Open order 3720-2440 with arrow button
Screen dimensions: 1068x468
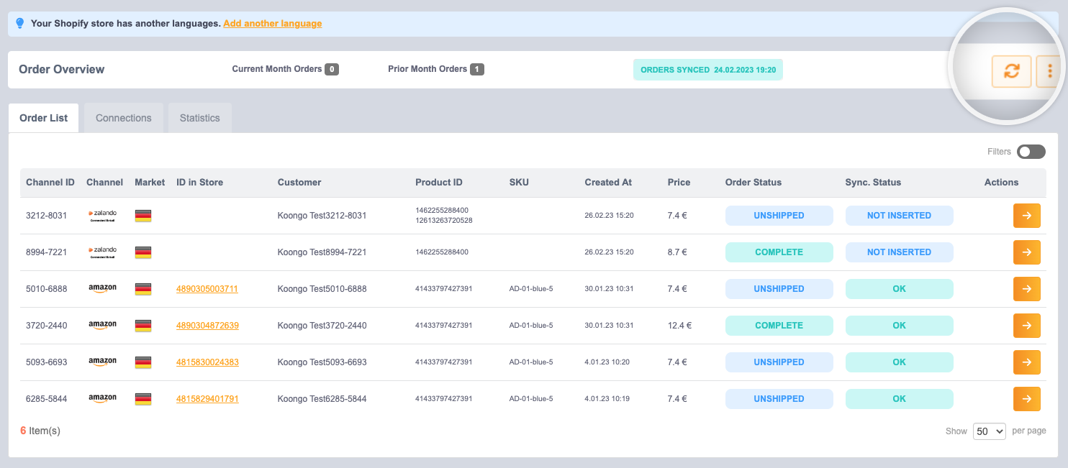coord(1027,326)
